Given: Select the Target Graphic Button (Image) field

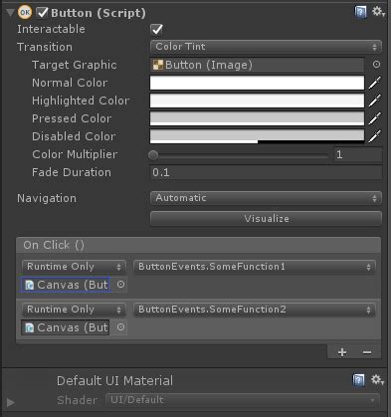Looking at the screenshot, I should click(x=257, y=65).
